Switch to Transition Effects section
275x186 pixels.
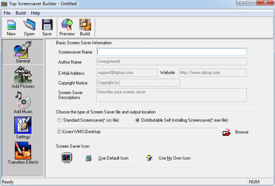click(23, 153)
